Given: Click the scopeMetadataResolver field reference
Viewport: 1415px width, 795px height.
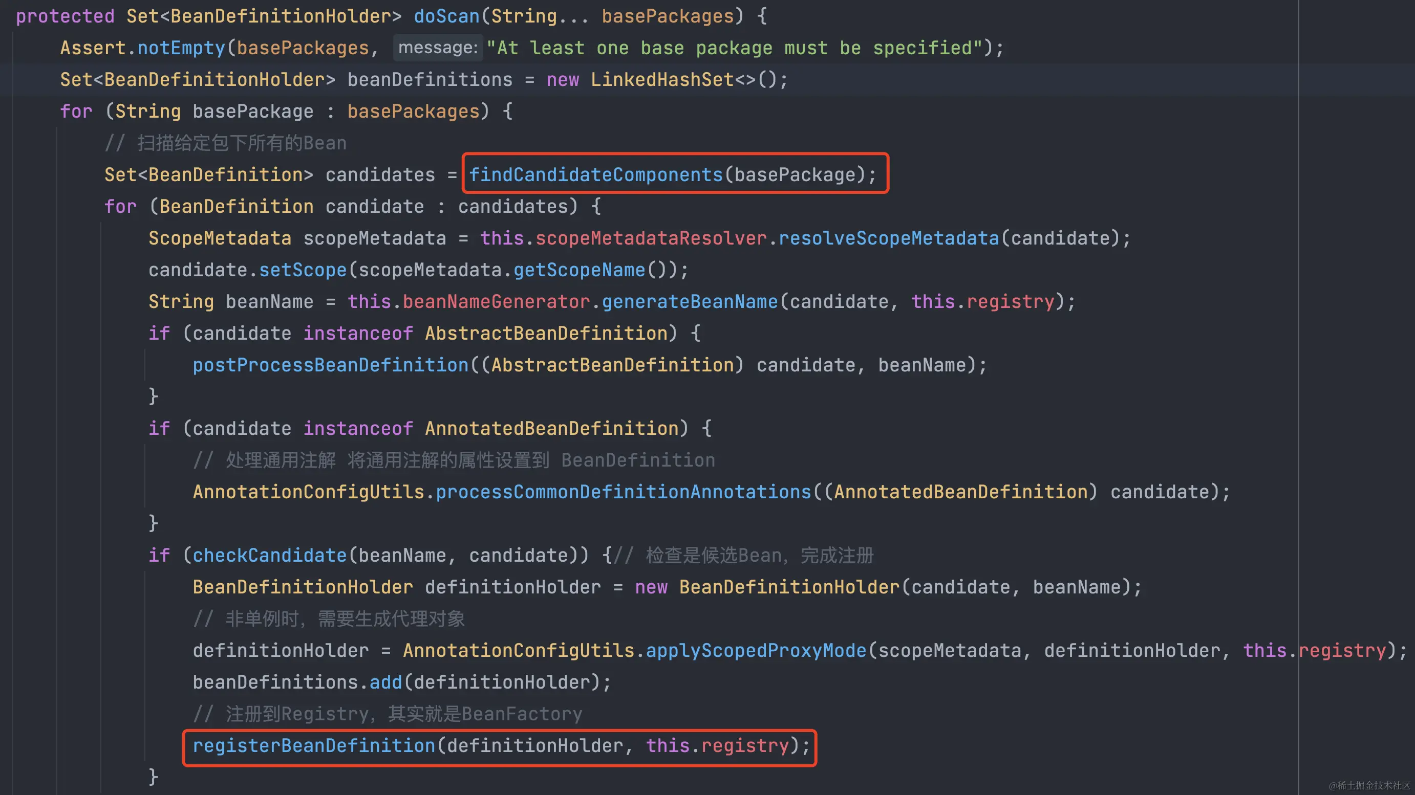Looking at the screenshot, I should 651,238.
